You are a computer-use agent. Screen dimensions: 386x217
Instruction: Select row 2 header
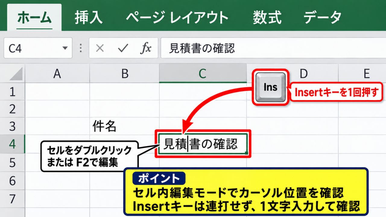(12, 109)
